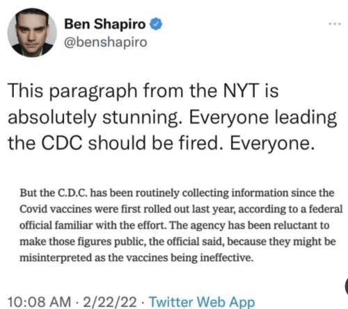Click the blue verified checkmark badge
Image resolution: width=348 pixels, height=309 pixels.
pyautogui.click(x=156, y=24)
